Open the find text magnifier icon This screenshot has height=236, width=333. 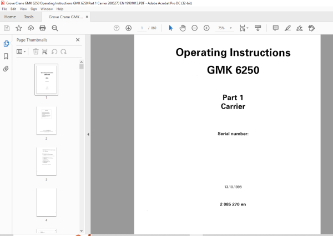(x=55, y=28)
